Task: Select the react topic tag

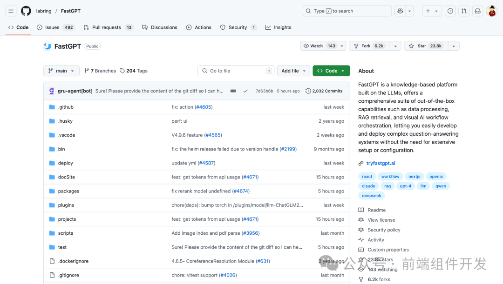Action: click(x=367, y=177)
